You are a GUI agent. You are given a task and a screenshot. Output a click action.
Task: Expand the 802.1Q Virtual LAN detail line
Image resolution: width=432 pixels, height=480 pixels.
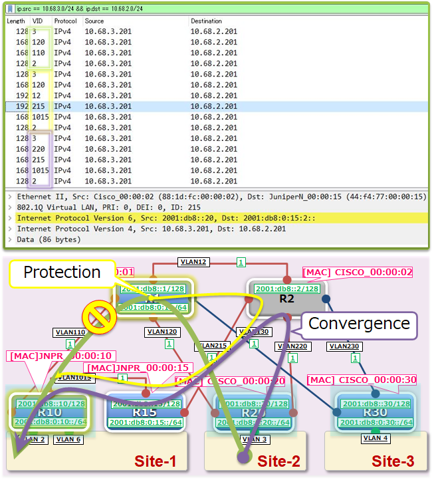tap(10, 207)
